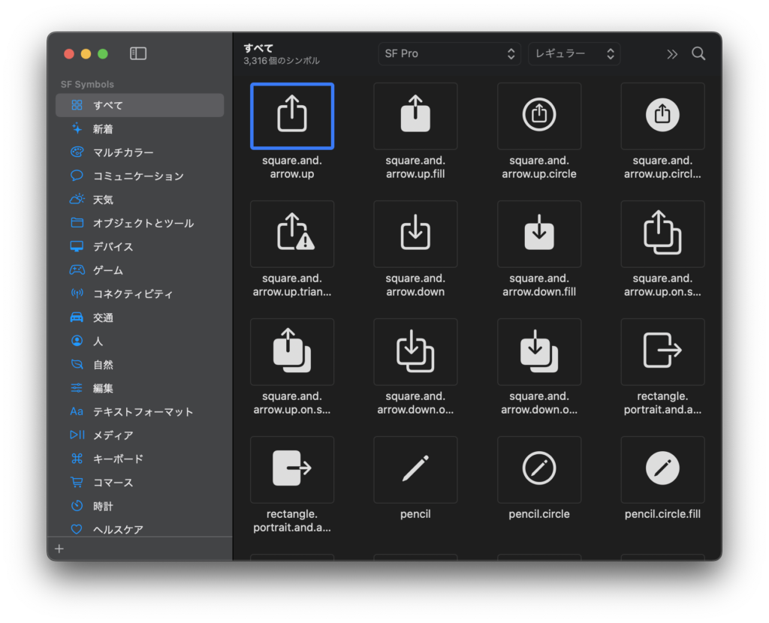Viewport: 769px width, 623px height.
Task: Choose the ヘルスケア sidebar category
Action: pyautogui.click(x=140, y=529)
